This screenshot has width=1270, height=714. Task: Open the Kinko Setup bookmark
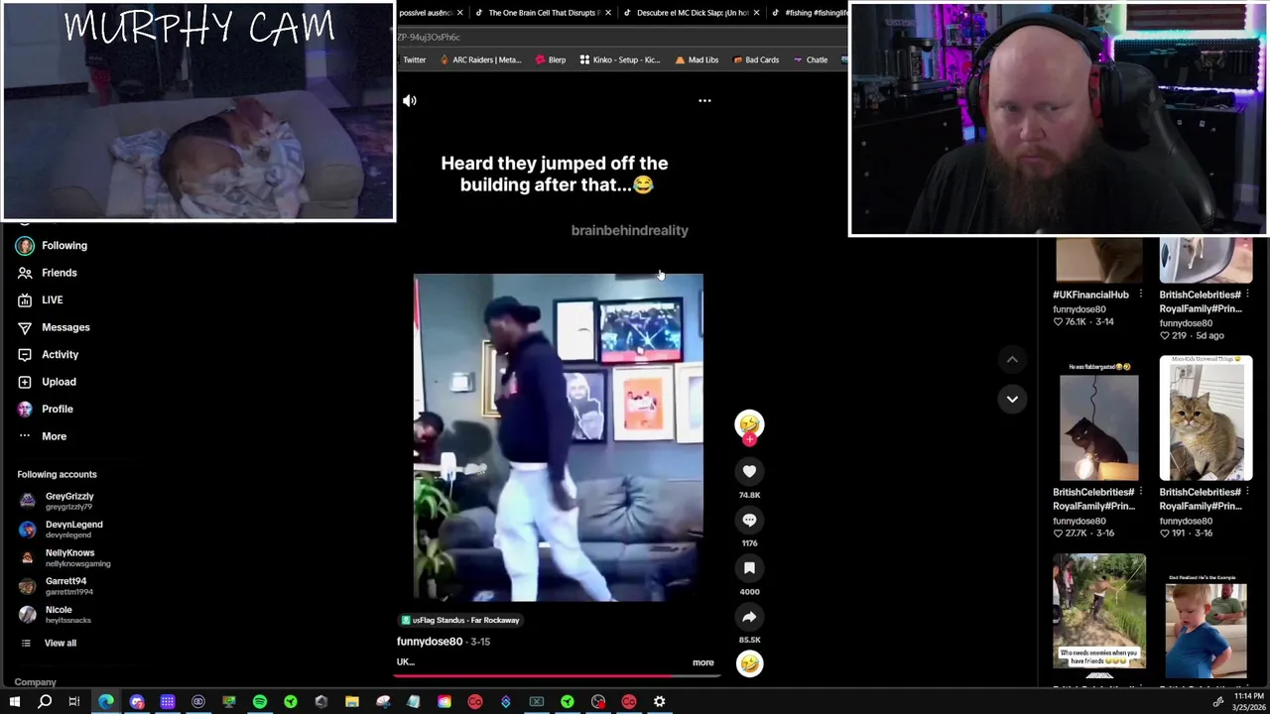tap(619, 59)
